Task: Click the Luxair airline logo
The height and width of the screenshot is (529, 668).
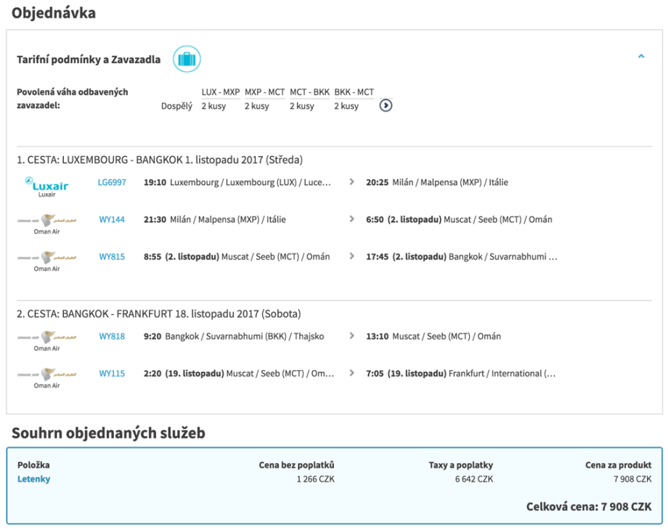Action: 46,186
